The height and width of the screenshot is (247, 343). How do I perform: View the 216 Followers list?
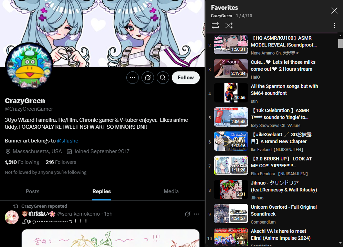pos(61,162)
